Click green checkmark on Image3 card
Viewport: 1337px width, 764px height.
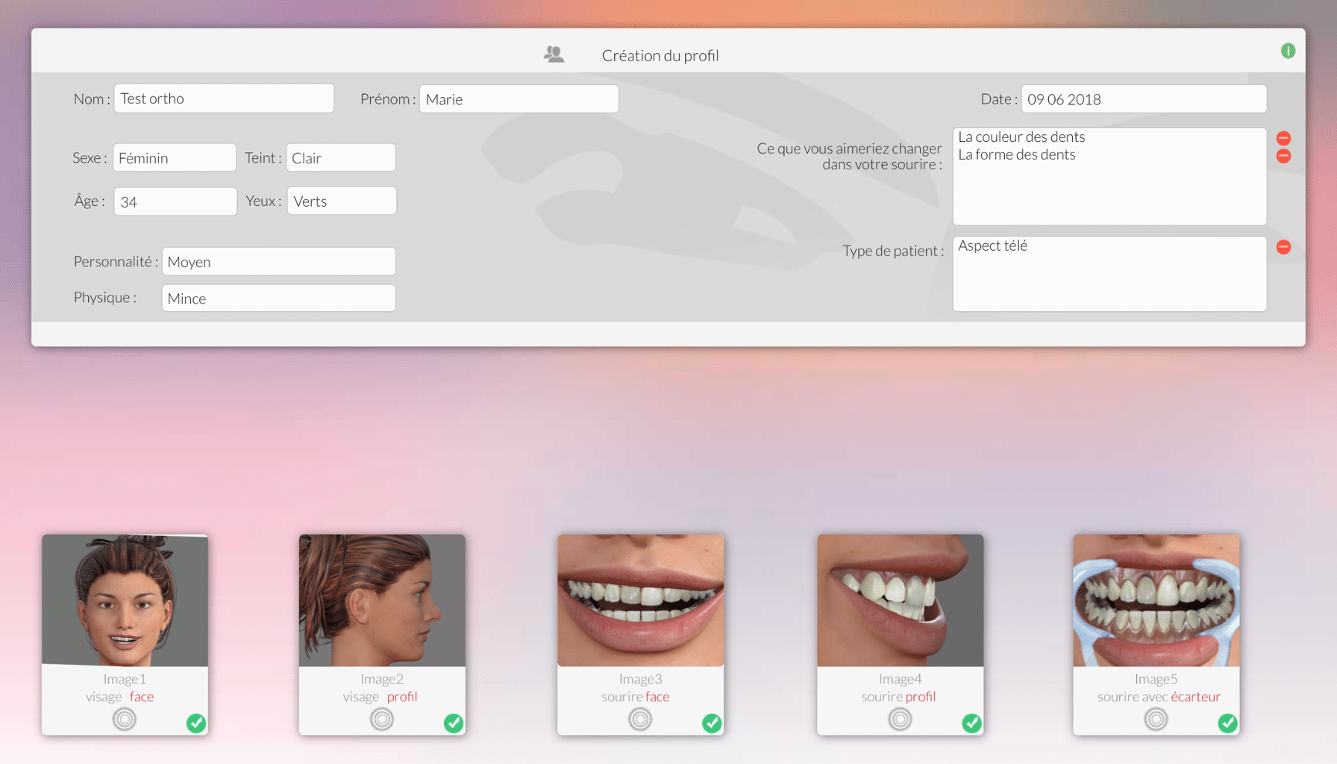pos(712,723)
